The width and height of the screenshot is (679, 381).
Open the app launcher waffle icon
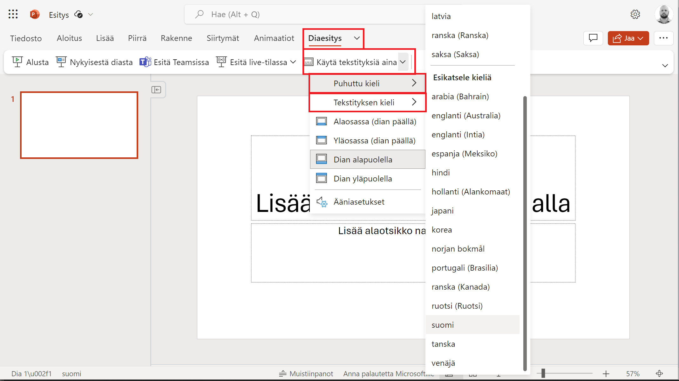[x=13, y=14]
